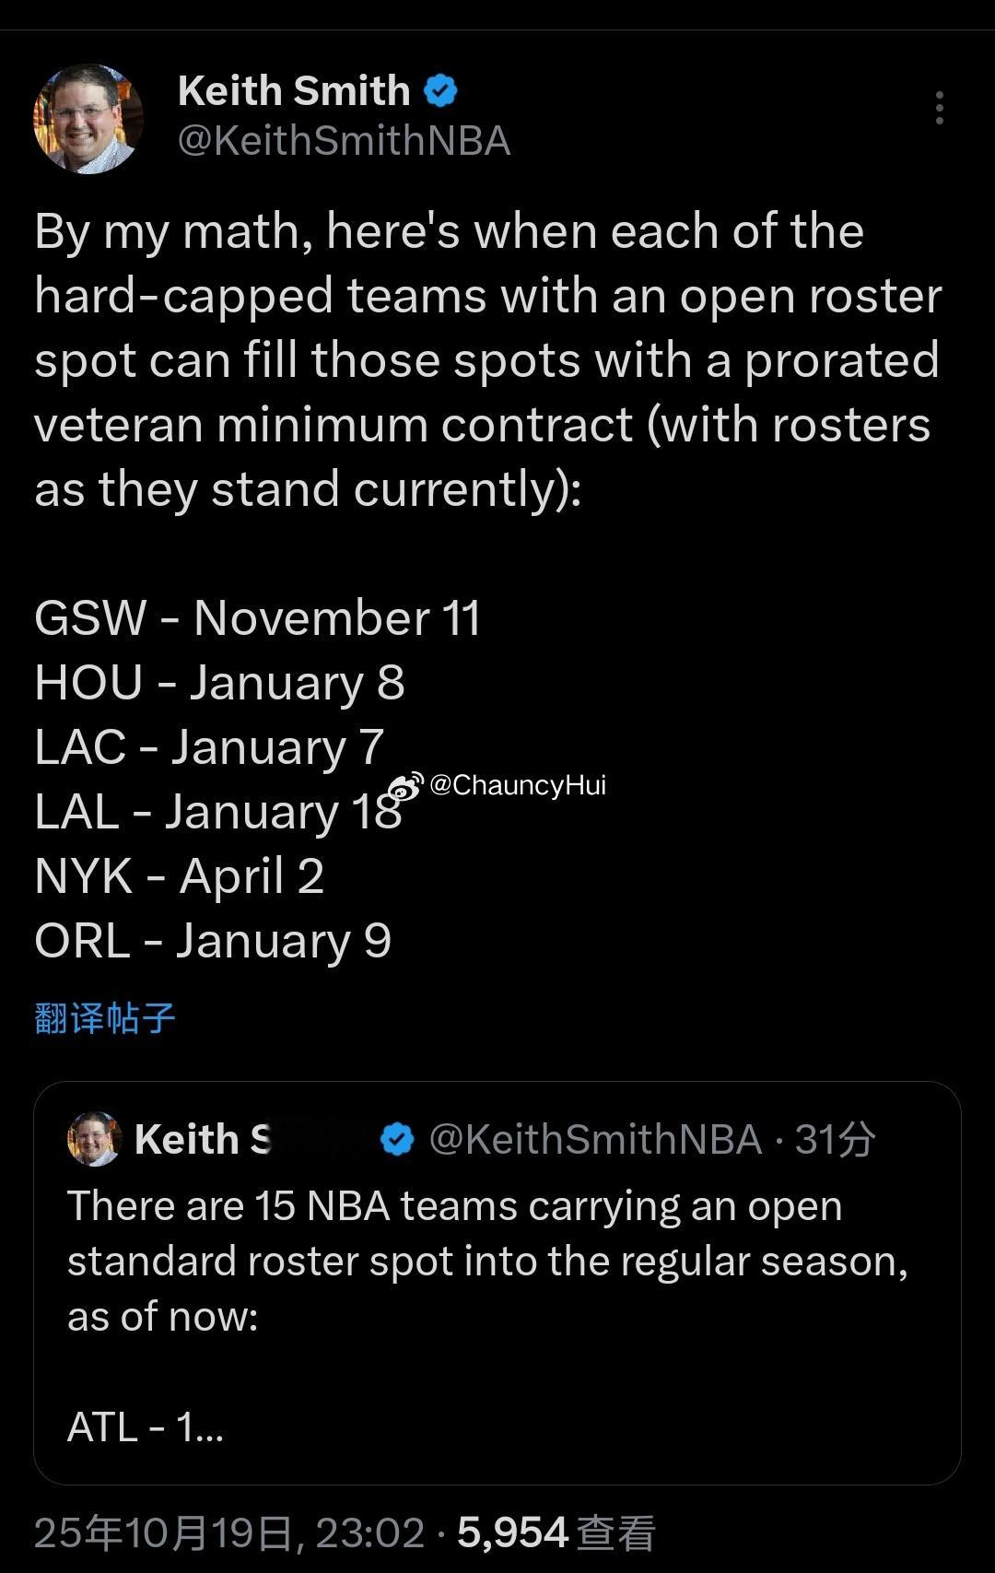
Task: Select the quoted post's @KeithSmithNBA handle
Action: [595, 1139]
